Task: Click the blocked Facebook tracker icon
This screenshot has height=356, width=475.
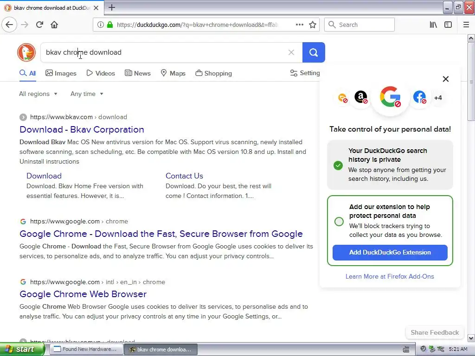Action: (x=419, y=97)
